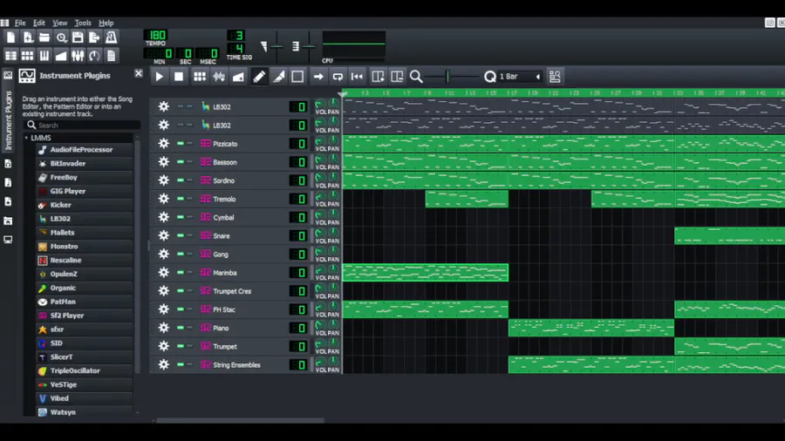The width and height of the screenshot is (785, 441).
Task: Open the Gong track gear menu
Action: (x=164, y=254)
